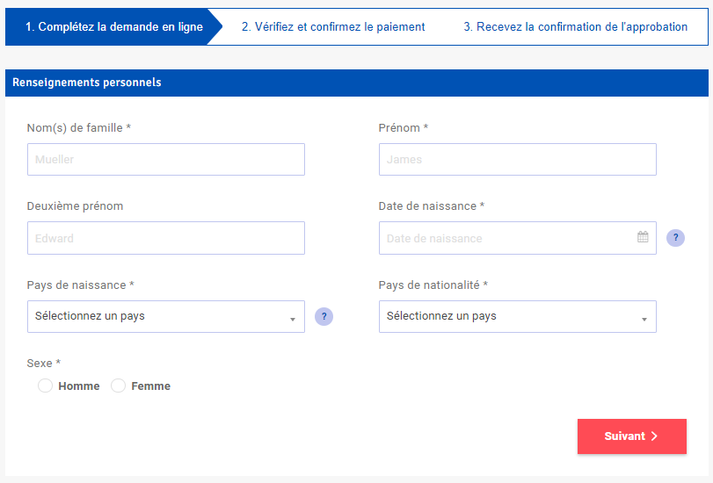Focus the Deuxième prénom field
This screenshot has width=713, height=483.
pyautogui.click(x=166, y=238)
